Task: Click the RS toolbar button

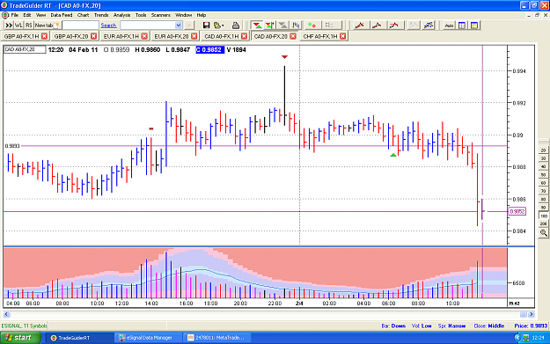Action: coord(29,26)
